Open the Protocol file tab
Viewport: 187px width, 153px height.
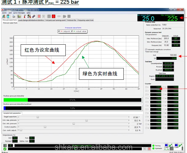coord(72,20)
